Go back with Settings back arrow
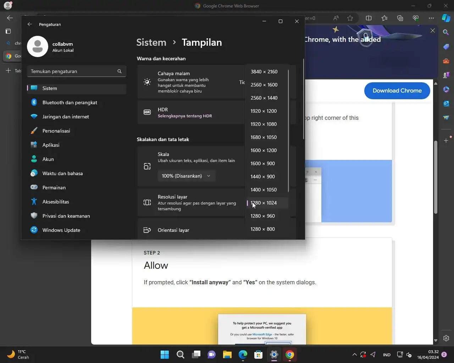This screenshot has width=454, height=363. click(30, 24)
